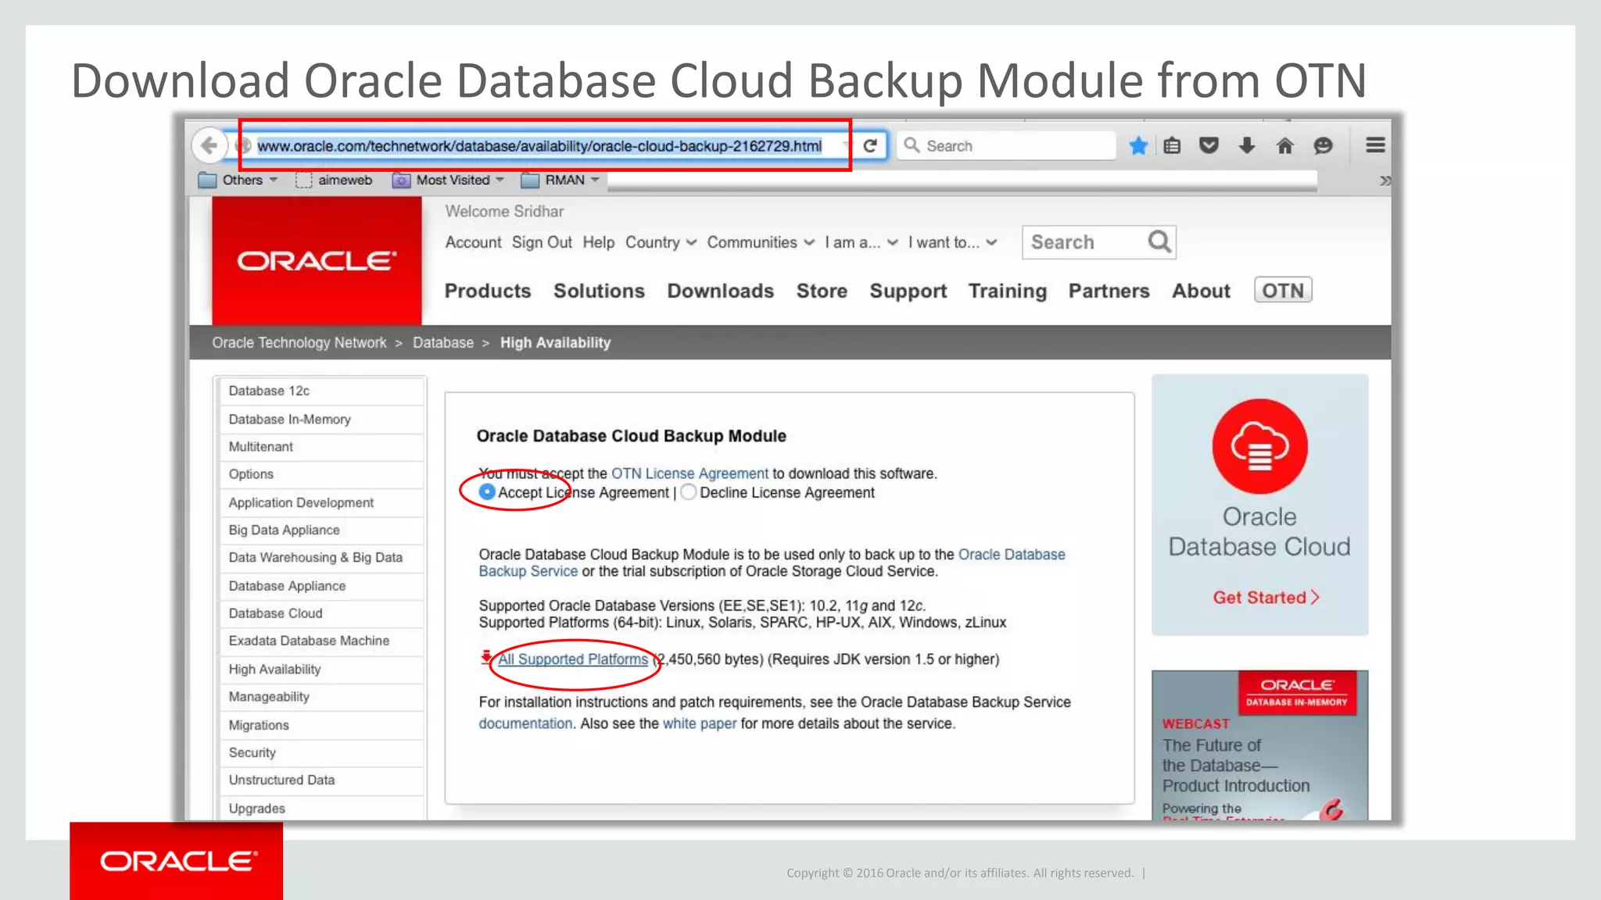
Task: Reload the page with the refresh icon
Action: [870, 145]
